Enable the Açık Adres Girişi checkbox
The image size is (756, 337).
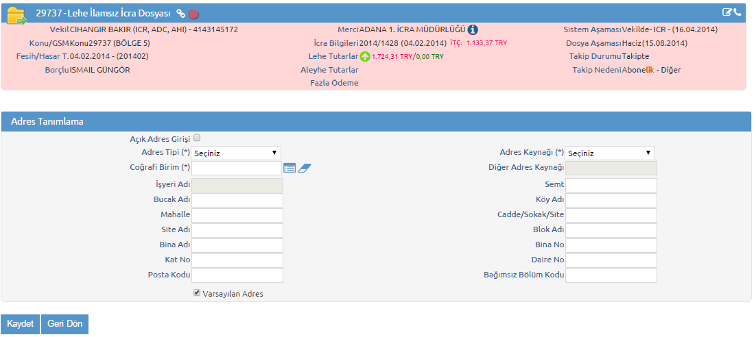(196, 138)
